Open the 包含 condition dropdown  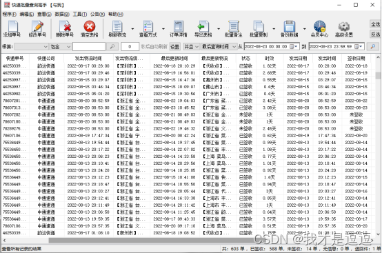click(61, 46)
